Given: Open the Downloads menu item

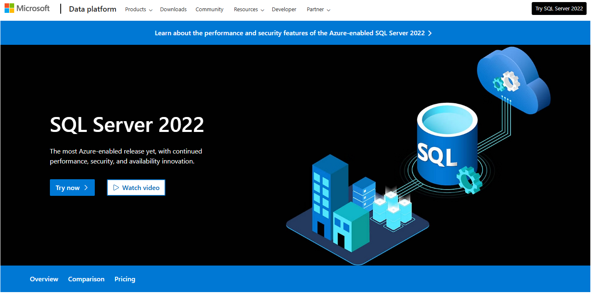Looking at the screenshot, I should tap(173, 10).
